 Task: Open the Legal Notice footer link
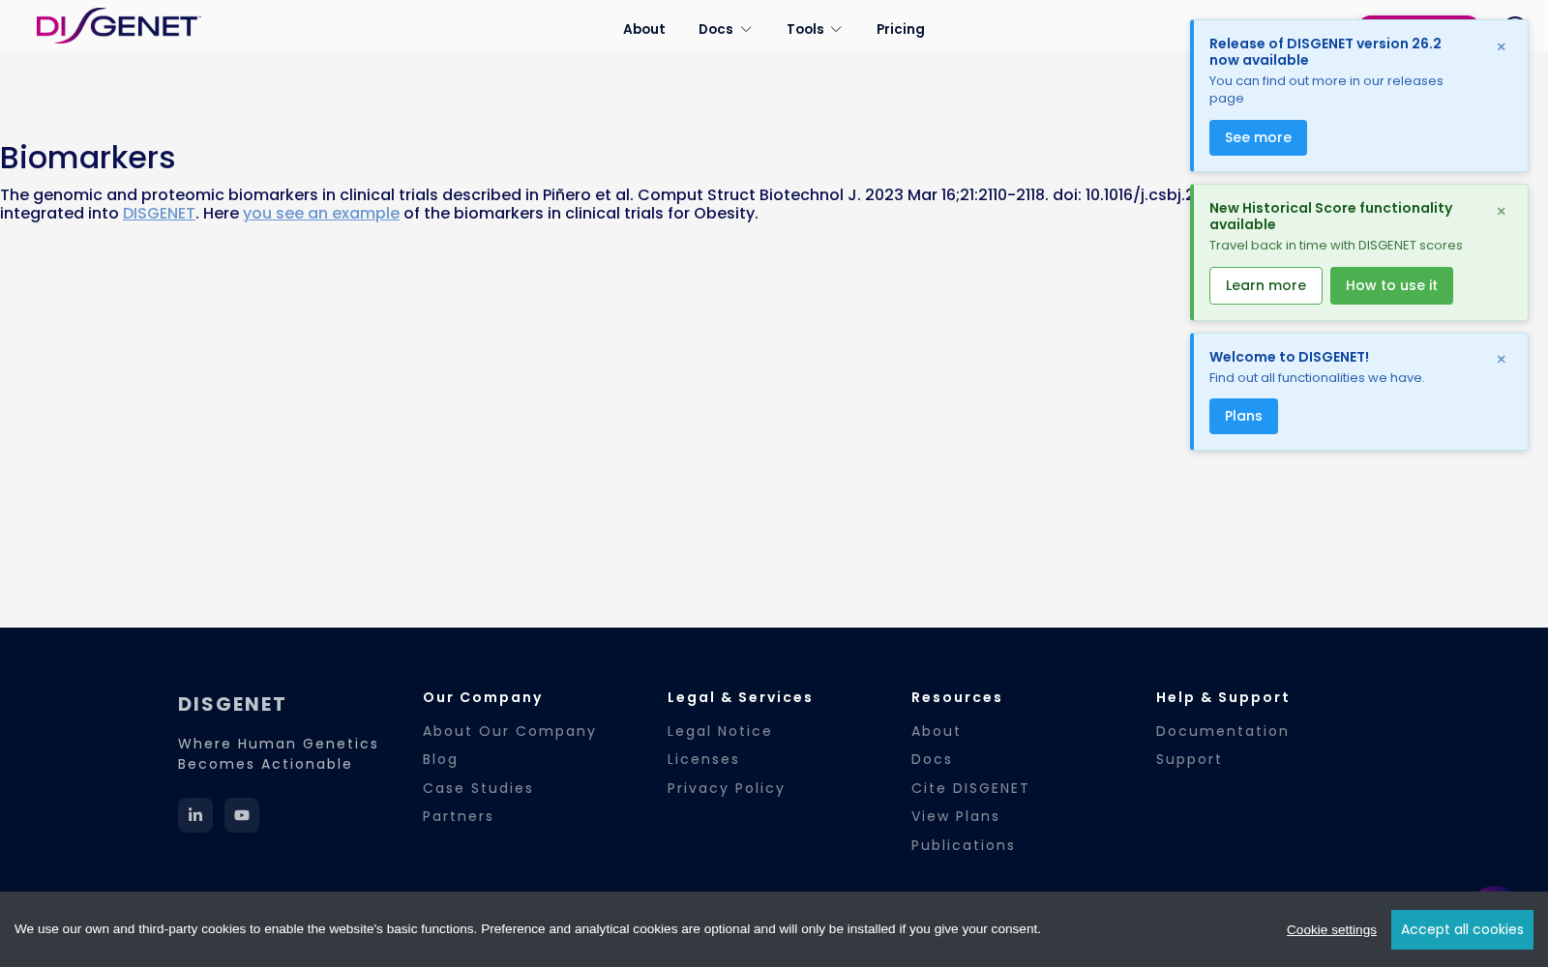coord(720,731)
